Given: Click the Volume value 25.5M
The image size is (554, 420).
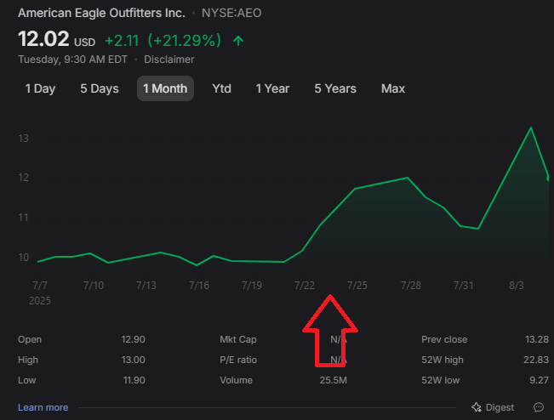Looking at the screenshot, I should 334,381.
